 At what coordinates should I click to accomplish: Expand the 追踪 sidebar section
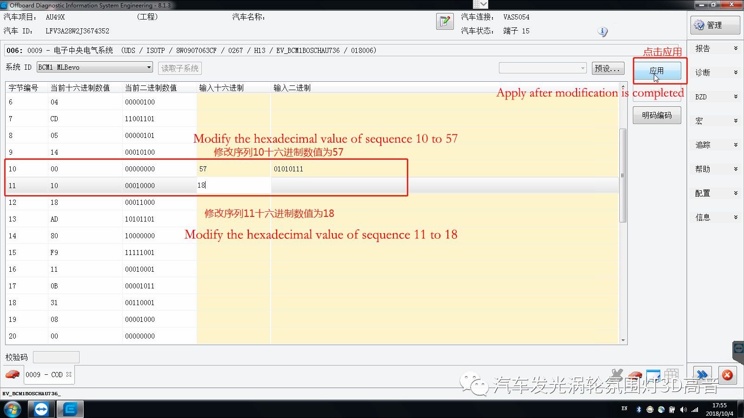click(716, 145)
